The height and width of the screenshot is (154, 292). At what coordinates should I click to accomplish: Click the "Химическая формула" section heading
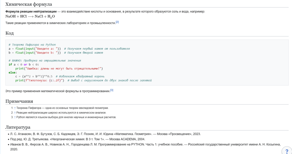tap(29, 4)
